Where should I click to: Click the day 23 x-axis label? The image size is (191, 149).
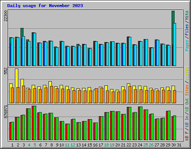(x=134, y=145)
